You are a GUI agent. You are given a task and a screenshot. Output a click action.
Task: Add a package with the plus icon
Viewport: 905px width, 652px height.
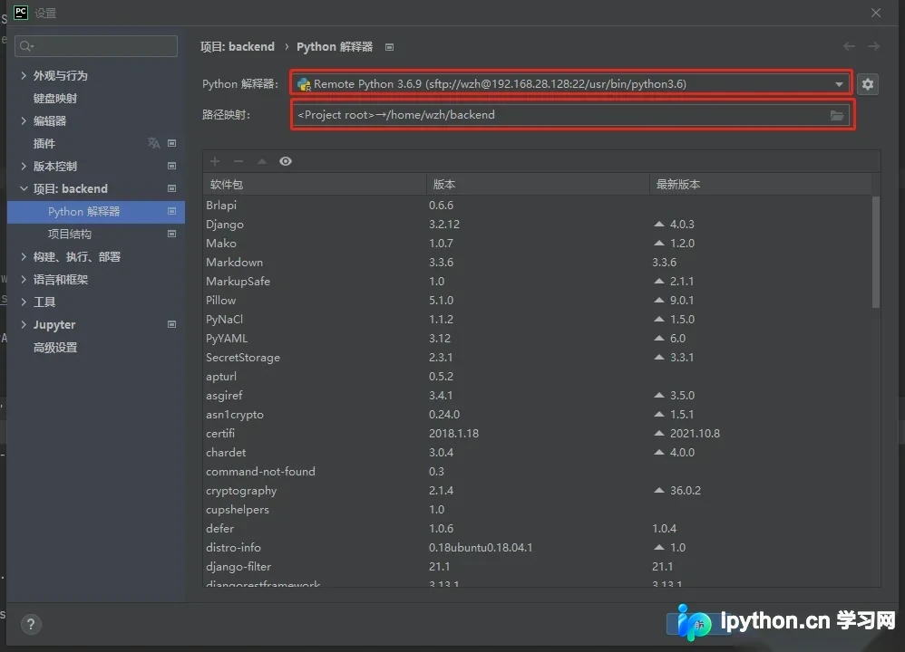pos(215,161)
